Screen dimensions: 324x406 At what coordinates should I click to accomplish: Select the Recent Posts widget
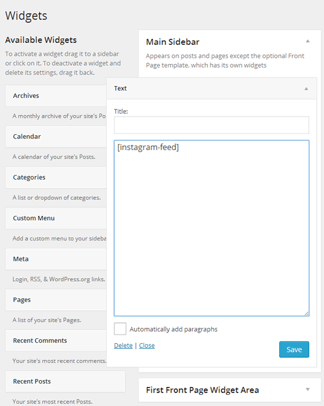coord(65,381)
